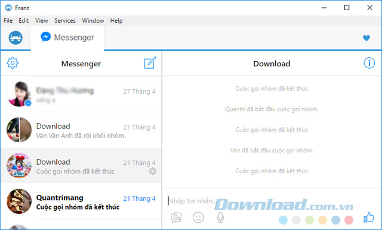
Task: Open the Services menu
Action: tap(65, 21)
